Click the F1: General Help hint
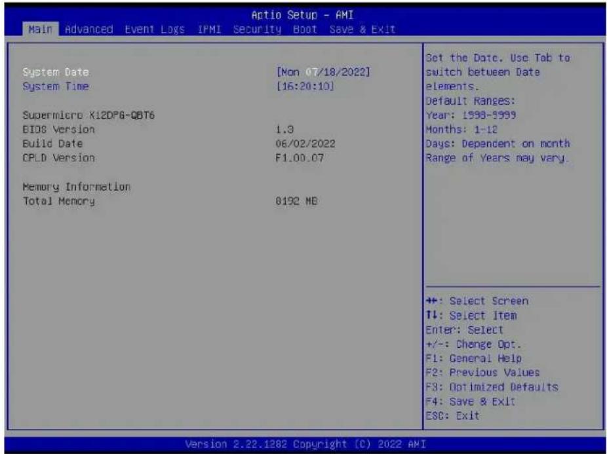This screenshot has width=607, height=454. tap(473, 358)
